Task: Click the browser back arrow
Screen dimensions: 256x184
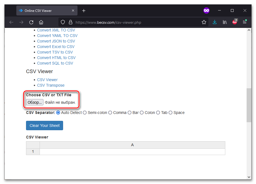Action: pyautogui.click(x=11, y=22)
